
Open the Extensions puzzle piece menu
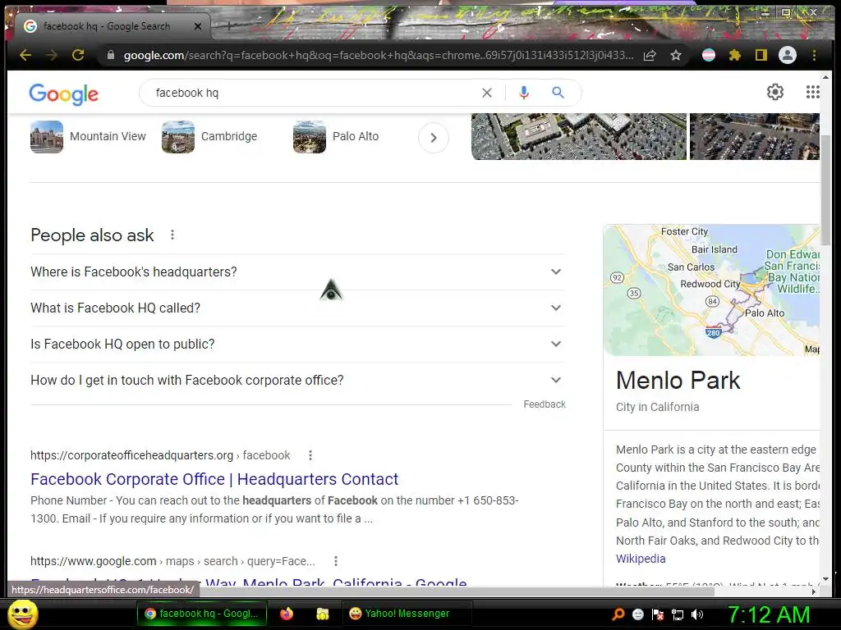coord(735,55)
